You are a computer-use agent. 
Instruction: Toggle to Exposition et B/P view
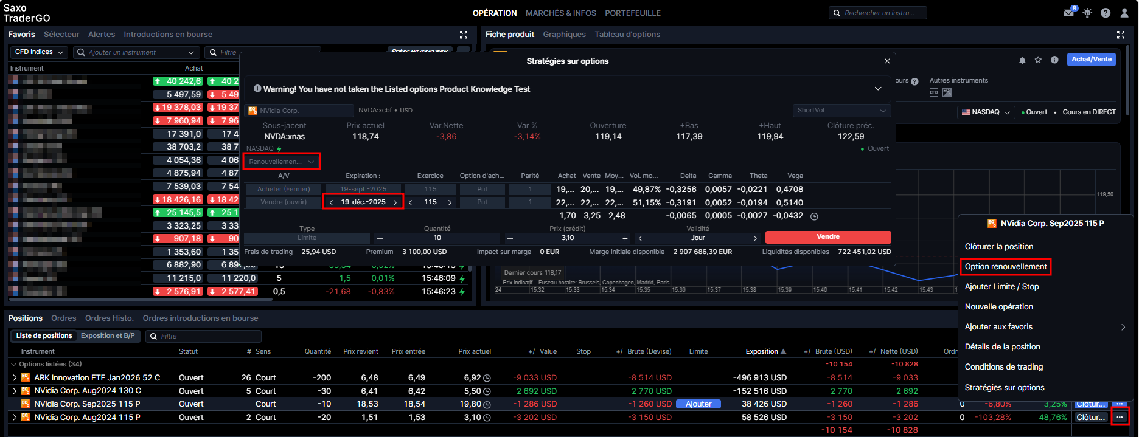pyautogui.click(x=108, y=336)
